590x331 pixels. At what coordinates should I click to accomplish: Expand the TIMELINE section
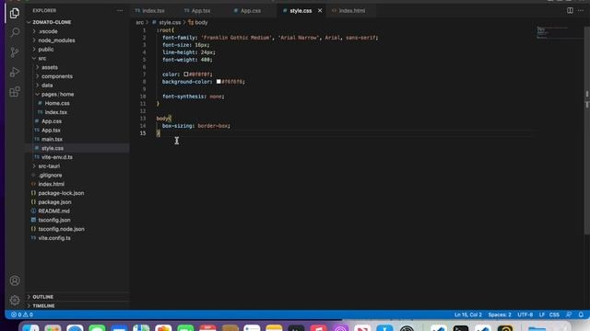pos(43,306)
